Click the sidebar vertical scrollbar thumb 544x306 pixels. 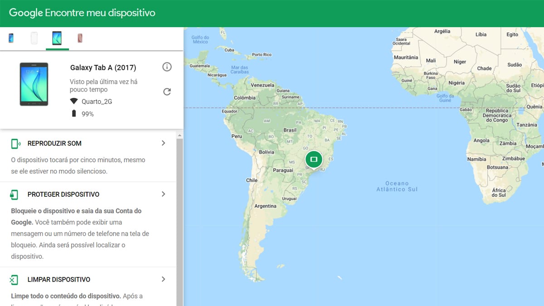tap(180, 222)
